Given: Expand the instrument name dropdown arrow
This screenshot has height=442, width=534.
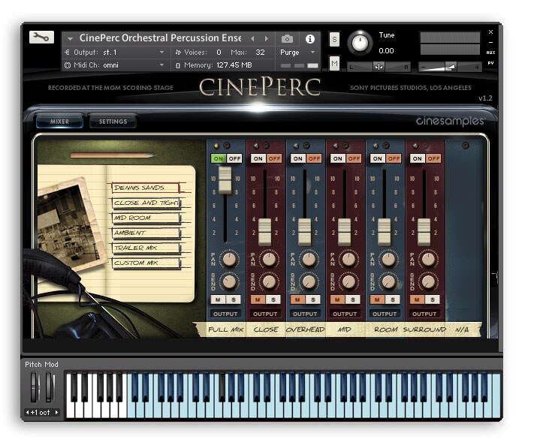Looking at the screenshot, I should click(x=70, y=39).
